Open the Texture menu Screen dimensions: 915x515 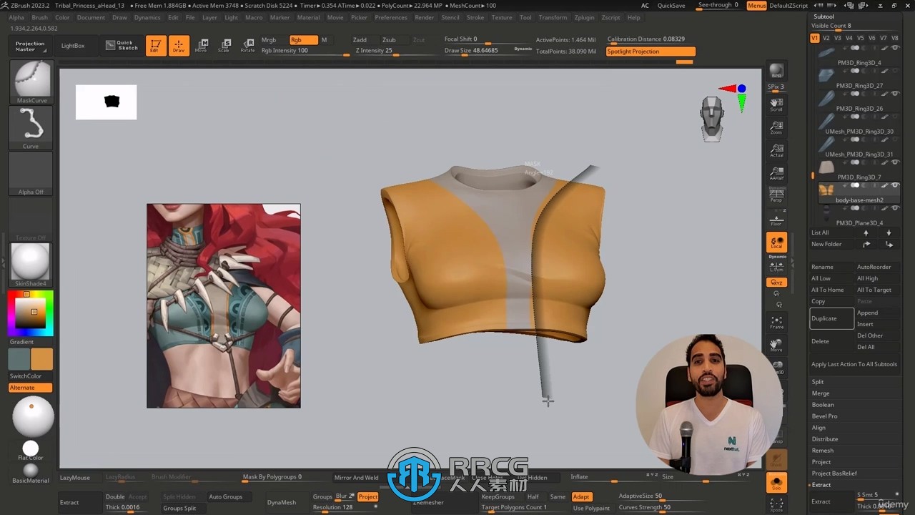(x=502, y=17)
